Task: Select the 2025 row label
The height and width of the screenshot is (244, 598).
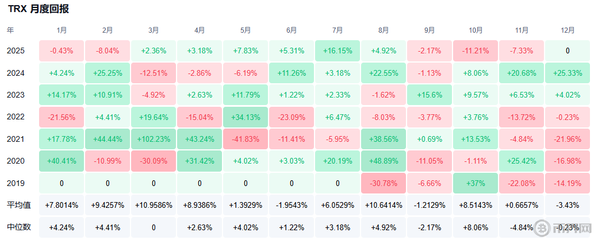Action: tap(16, 51)
